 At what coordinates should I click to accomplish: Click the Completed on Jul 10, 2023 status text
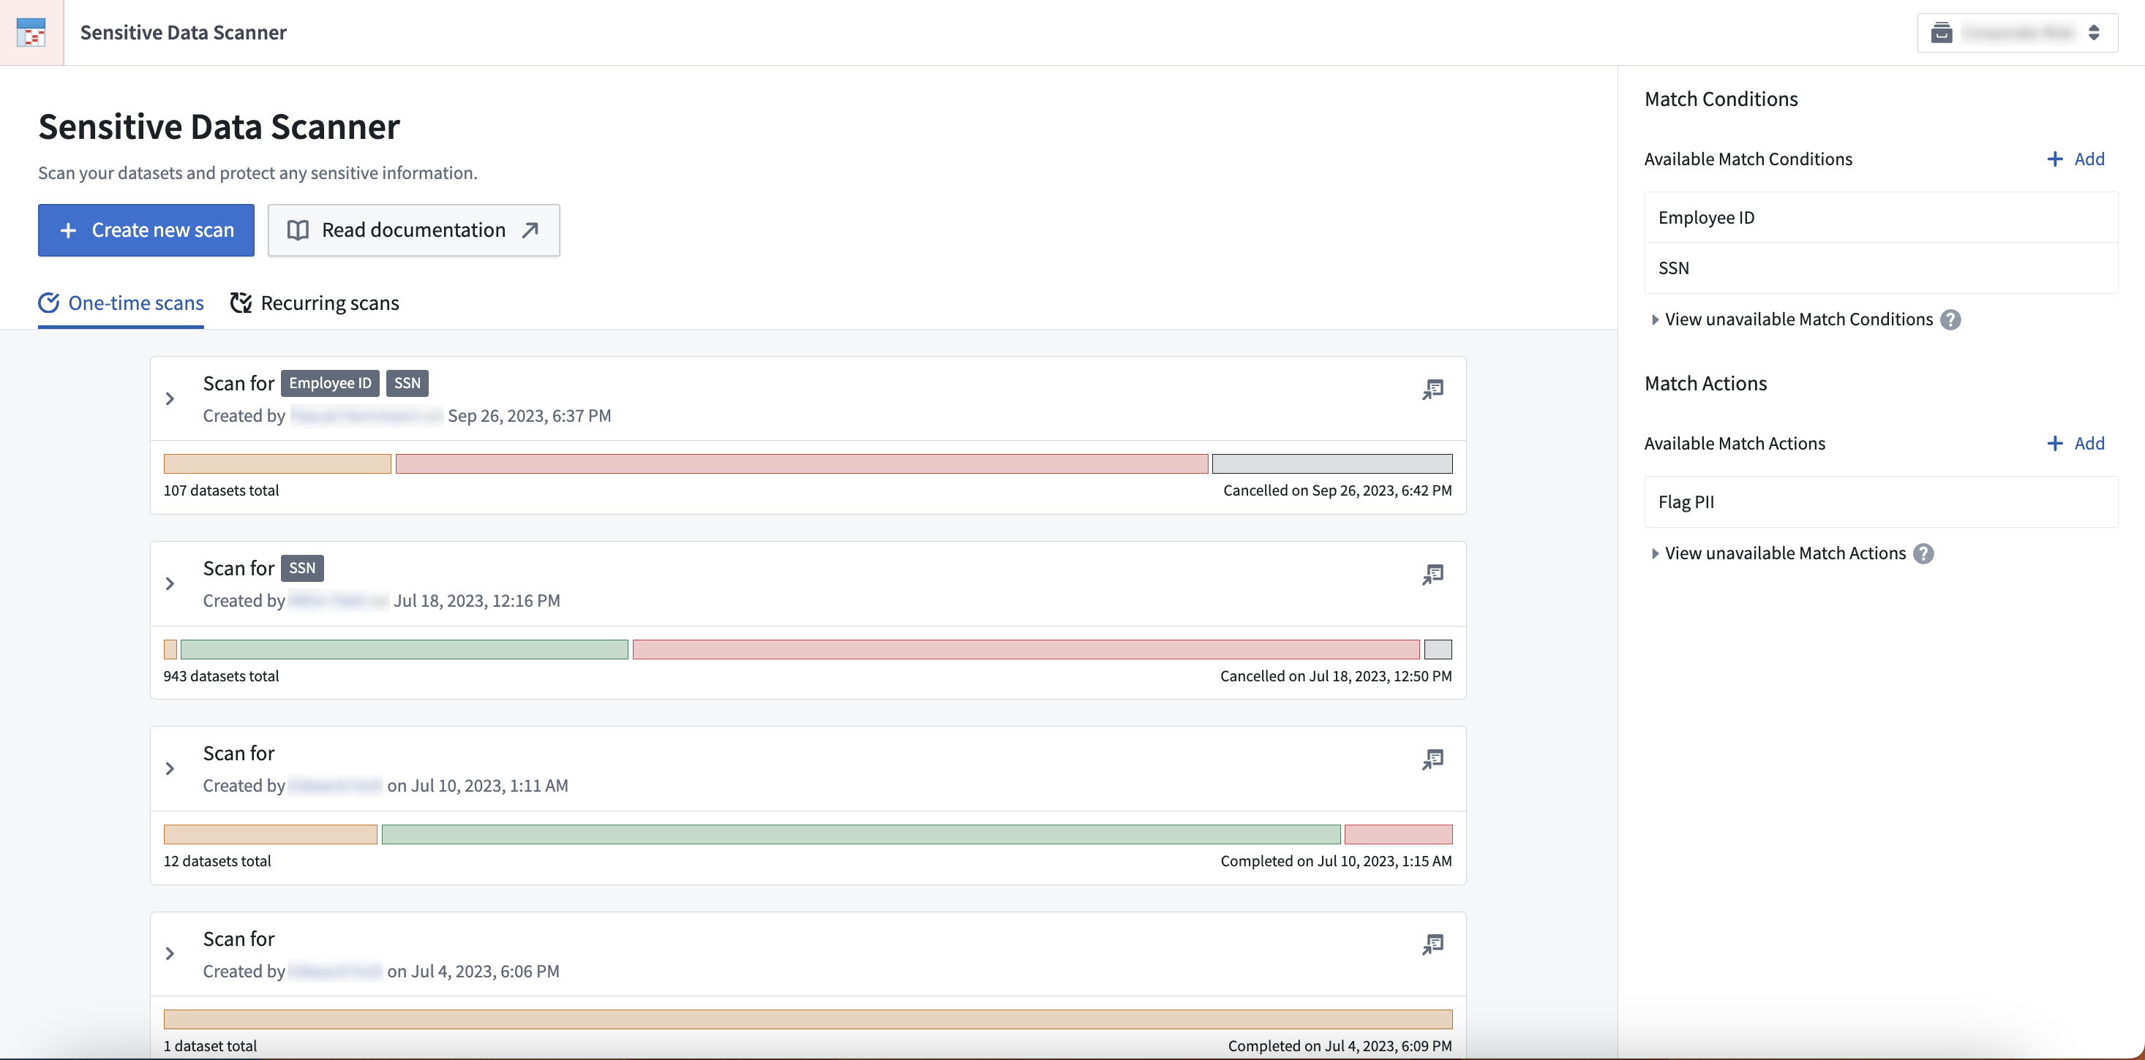(x=1336, y=860)
